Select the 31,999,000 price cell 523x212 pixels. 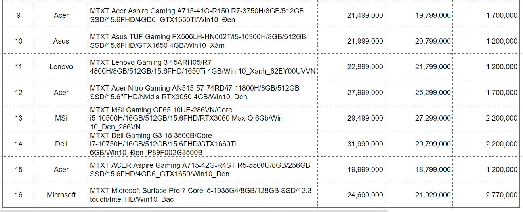pyautogui.click(x=351, y=144)
